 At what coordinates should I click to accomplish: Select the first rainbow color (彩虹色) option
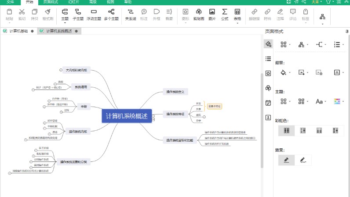[287, 130]
